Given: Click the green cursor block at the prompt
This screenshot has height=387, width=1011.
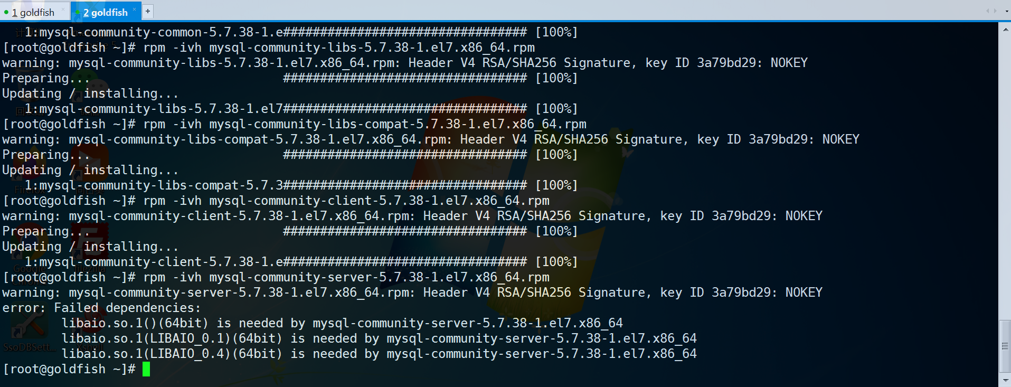Looking at the screenshot, I should (146, 369).
